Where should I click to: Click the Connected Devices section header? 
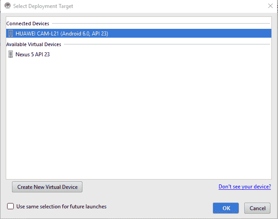[27, 23]
